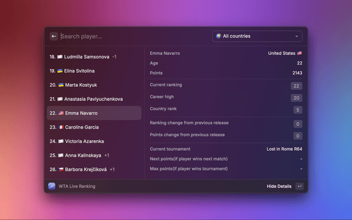Click the WTA Live Ranking extension icon
The image size is (352, 220).
click(52, 186)
